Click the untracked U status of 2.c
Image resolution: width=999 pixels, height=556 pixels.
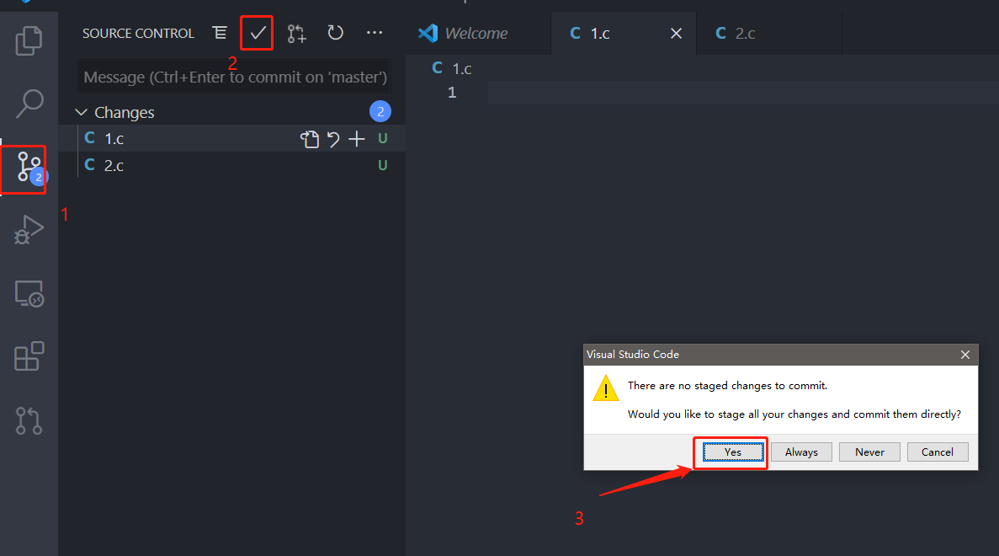click(x=382, y=165)
